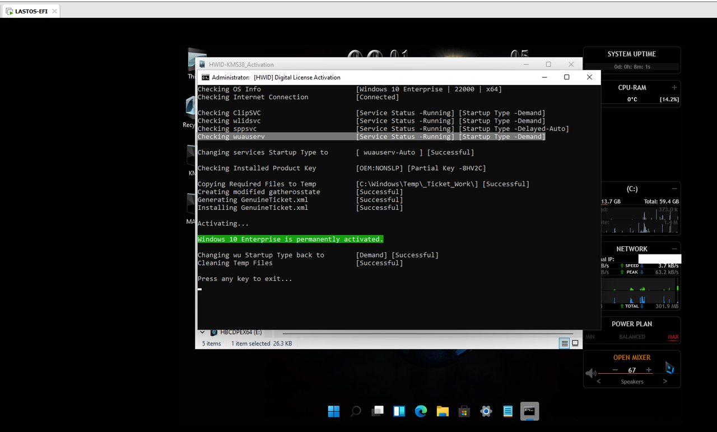Viewport: 717px width, 432px height.
Task: Minimize the Digital License Activation window
Action: [544, 77]
